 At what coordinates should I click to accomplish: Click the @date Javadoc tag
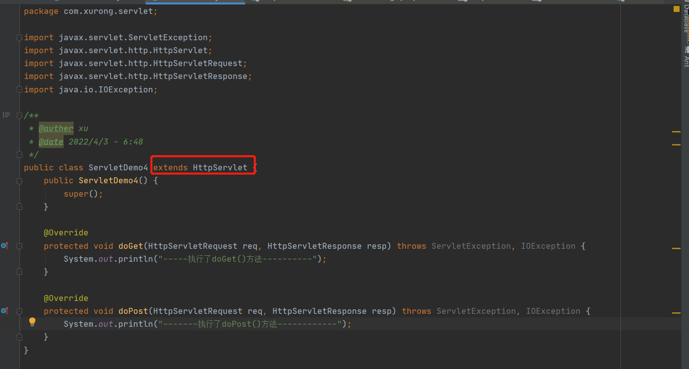tap(51, 142)
